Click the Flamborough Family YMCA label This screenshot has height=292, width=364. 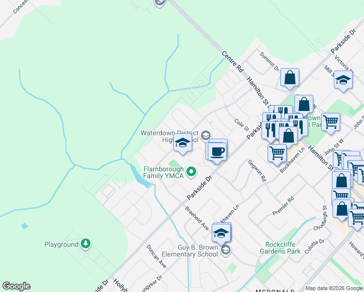pyautogui.click(x=164, y=172)
